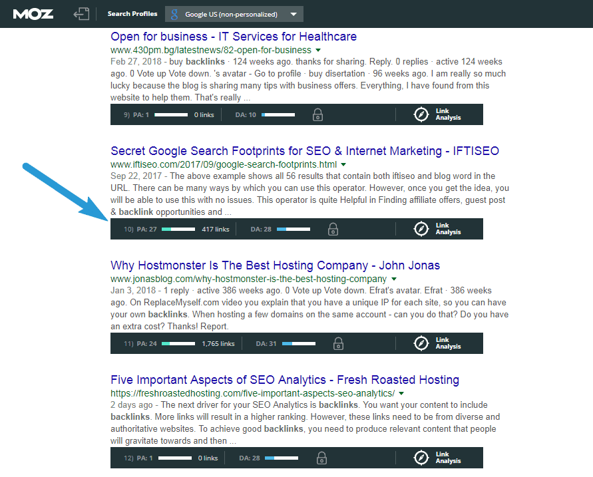Click compass icon in result 11 bar
Viewport: 593px width, 477px height.
pyautogui.click(x=421, y=343)
